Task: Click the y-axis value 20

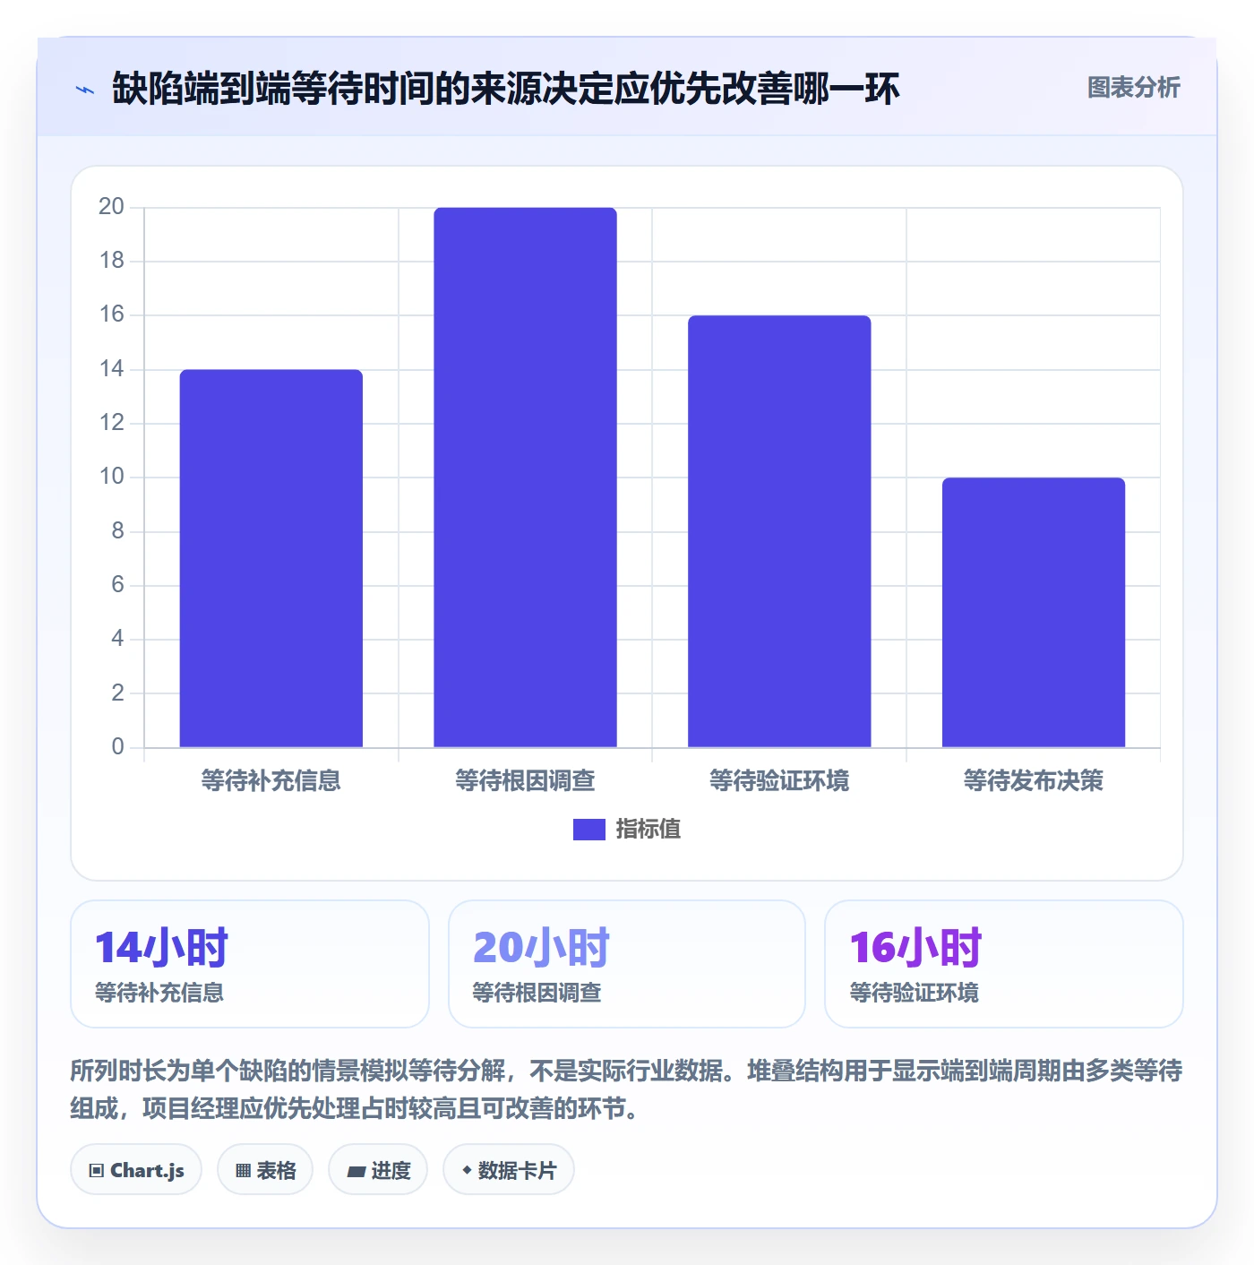Action: click(111, 207)
